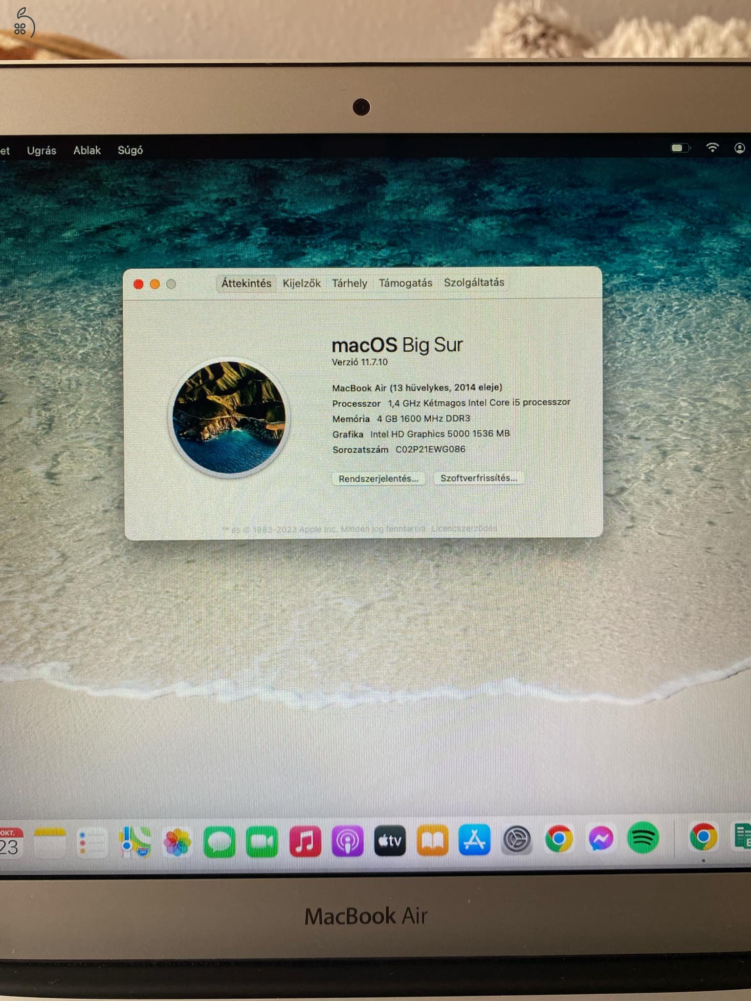
Task: Open the Wi-Fi menu in the menu bar
Action: [712, 147]
